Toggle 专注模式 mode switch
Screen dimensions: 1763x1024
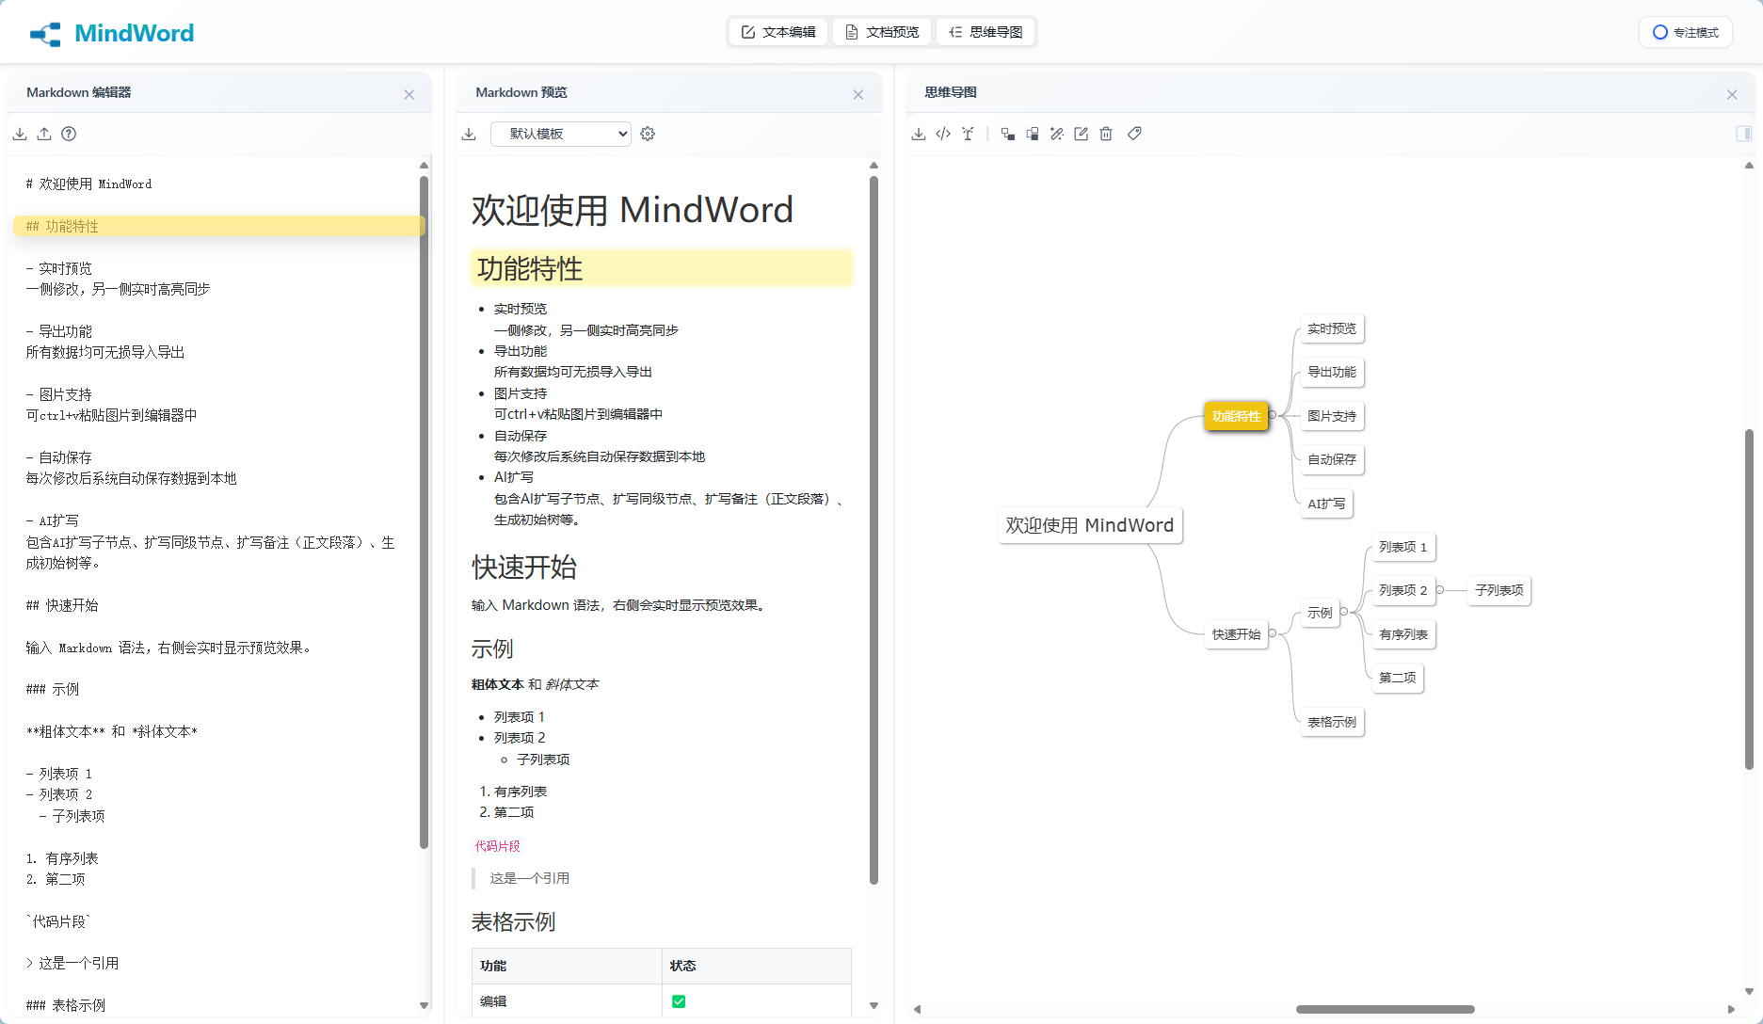[1685, 31]
